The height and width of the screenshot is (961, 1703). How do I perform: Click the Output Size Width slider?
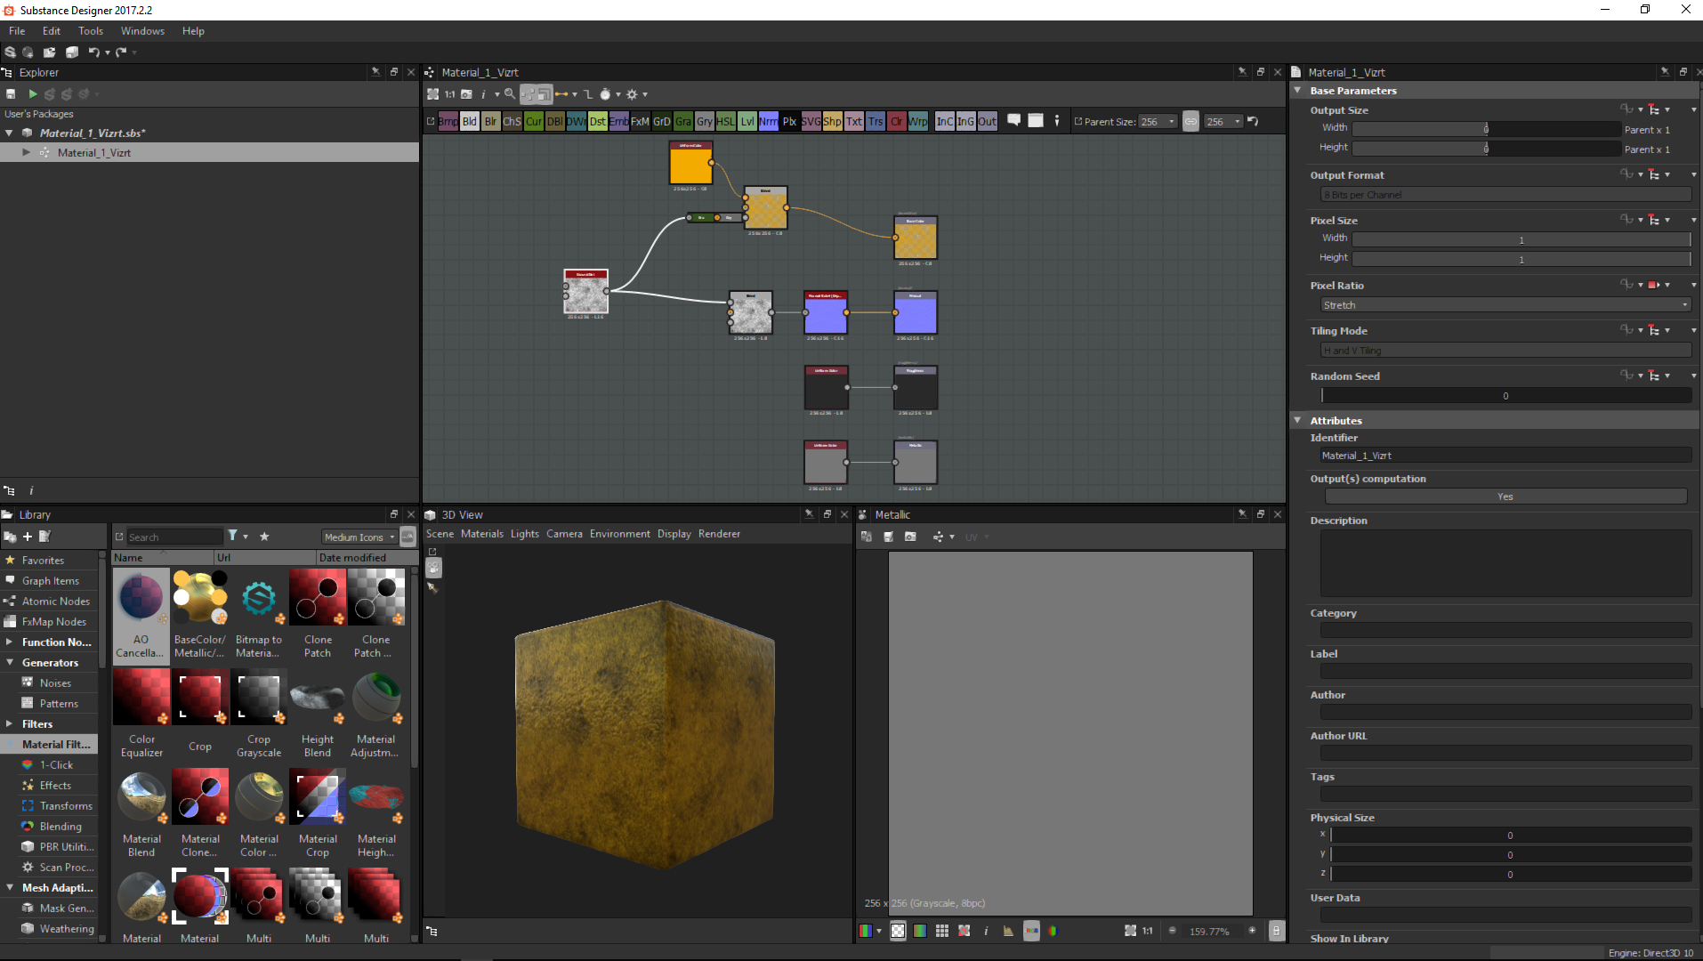click(1486, 129)
